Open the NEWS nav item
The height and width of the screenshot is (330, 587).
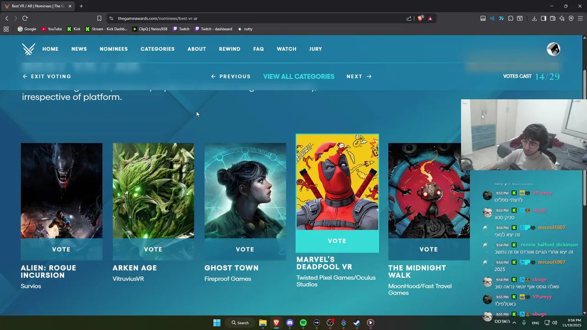point(79,49)
